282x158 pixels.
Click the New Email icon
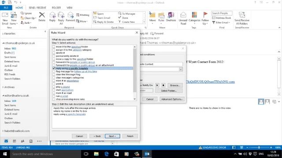coord(5,15)
